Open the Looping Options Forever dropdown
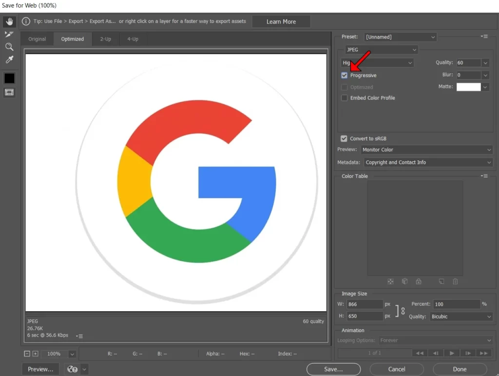The width and height of the screenshot is (499, 376). 436,340
